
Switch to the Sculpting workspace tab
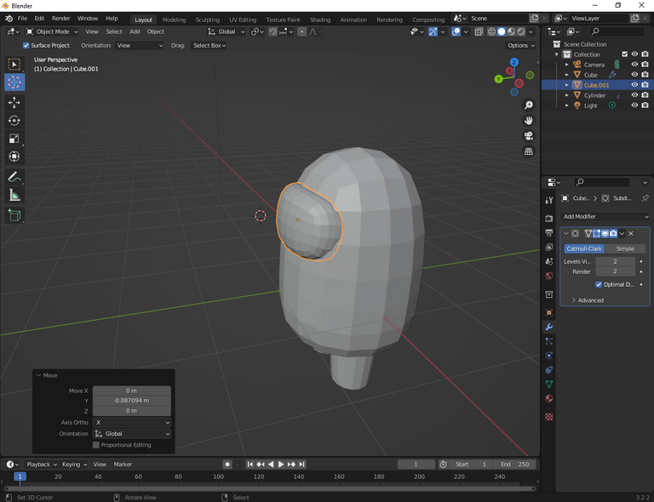coord(207,20)
